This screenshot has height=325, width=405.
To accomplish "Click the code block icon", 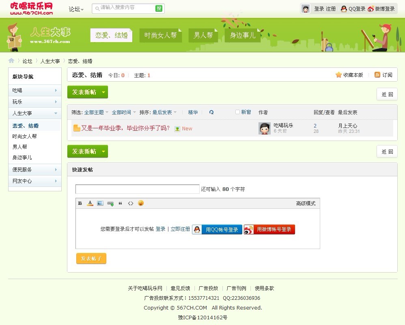I will pos(131,203).
